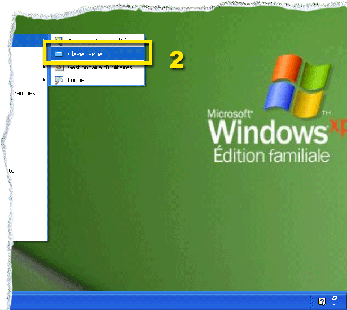Click the restore windows icon on the taskbar
Image resolution: width=347 pixels, height=310 pixels.
pos(335,299)
